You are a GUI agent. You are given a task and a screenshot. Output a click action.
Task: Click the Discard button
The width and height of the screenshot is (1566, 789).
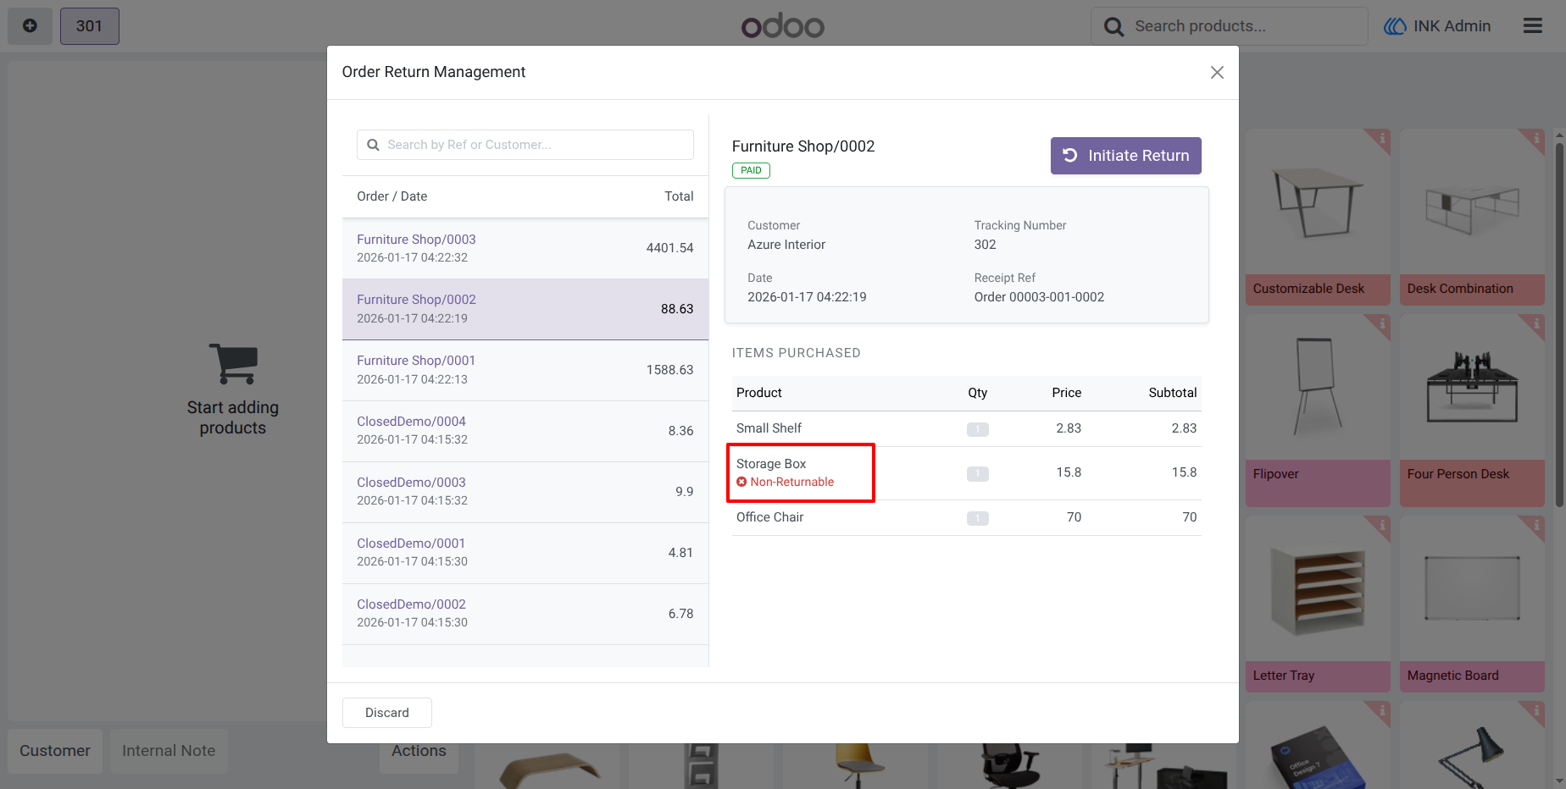point(387,713)
